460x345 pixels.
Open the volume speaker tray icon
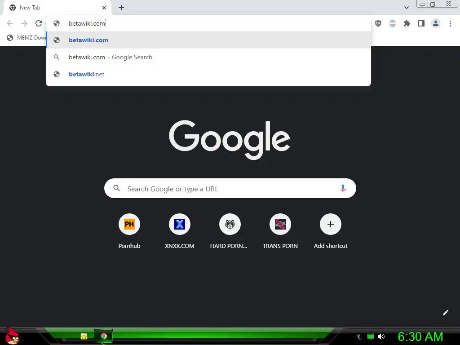(x=381, y=336)
